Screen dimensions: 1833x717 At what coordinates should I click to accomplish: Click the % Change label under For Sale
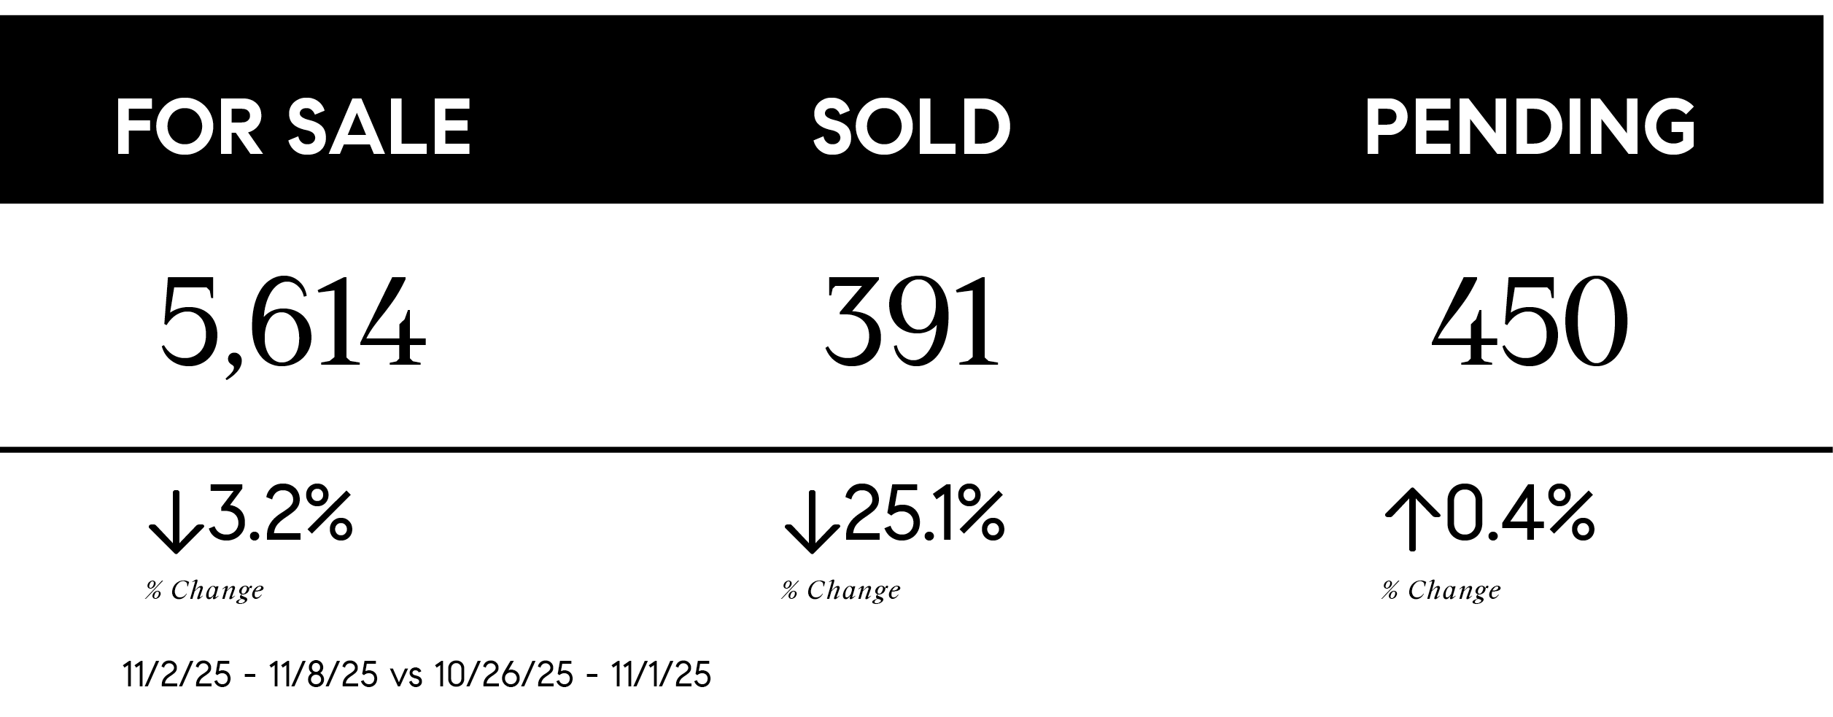(204, 590)
